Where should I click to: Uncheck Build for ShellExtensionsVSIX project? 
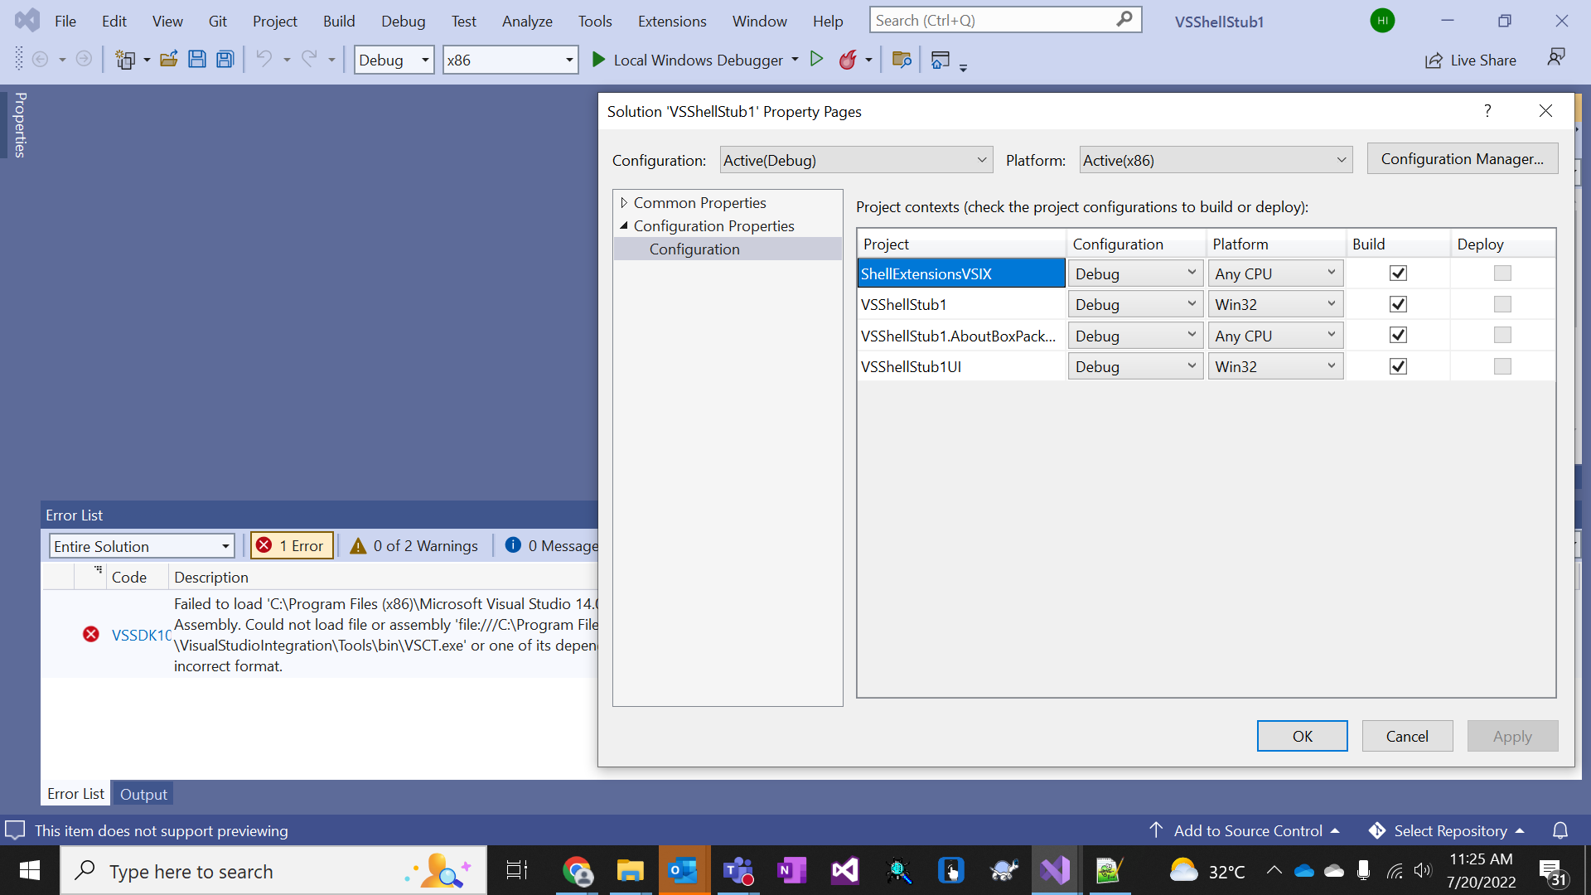[x=1398, y=273]
